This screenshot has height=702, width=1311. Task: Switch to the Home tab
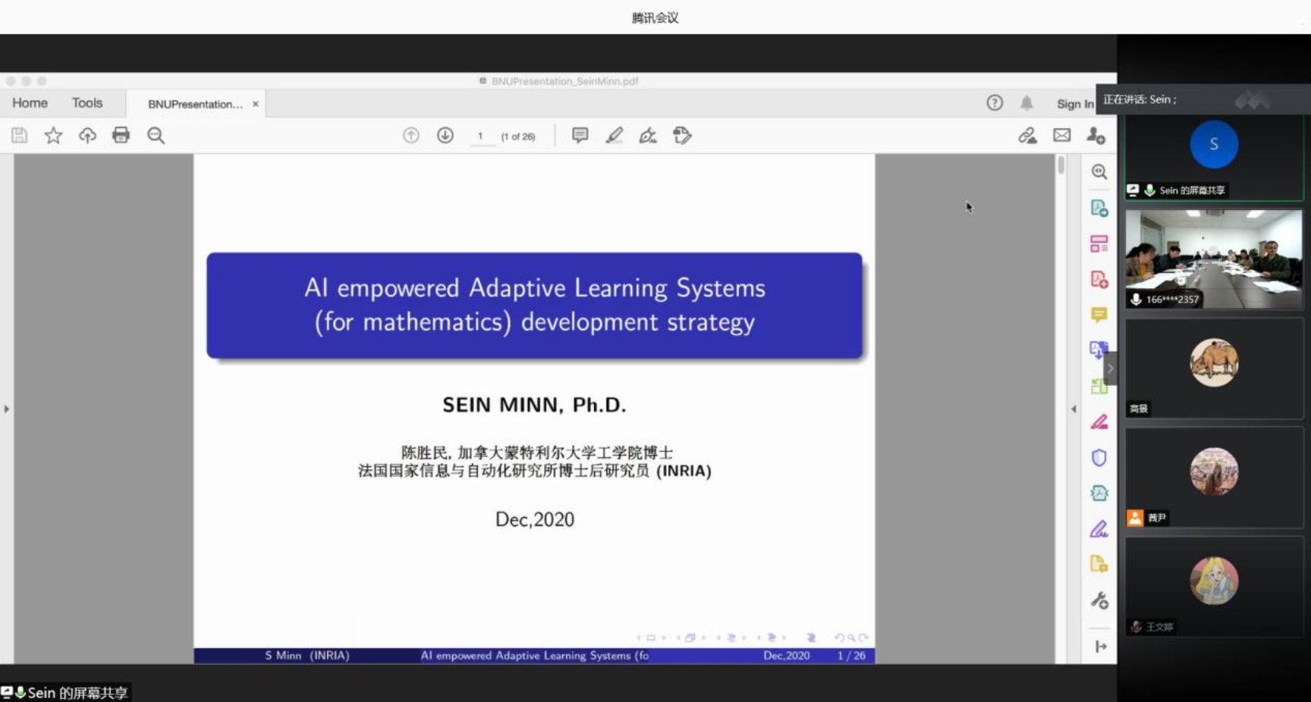[x=30, y=103]
